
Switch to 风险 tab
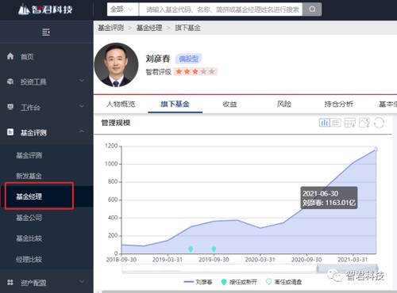coord(284,104)
